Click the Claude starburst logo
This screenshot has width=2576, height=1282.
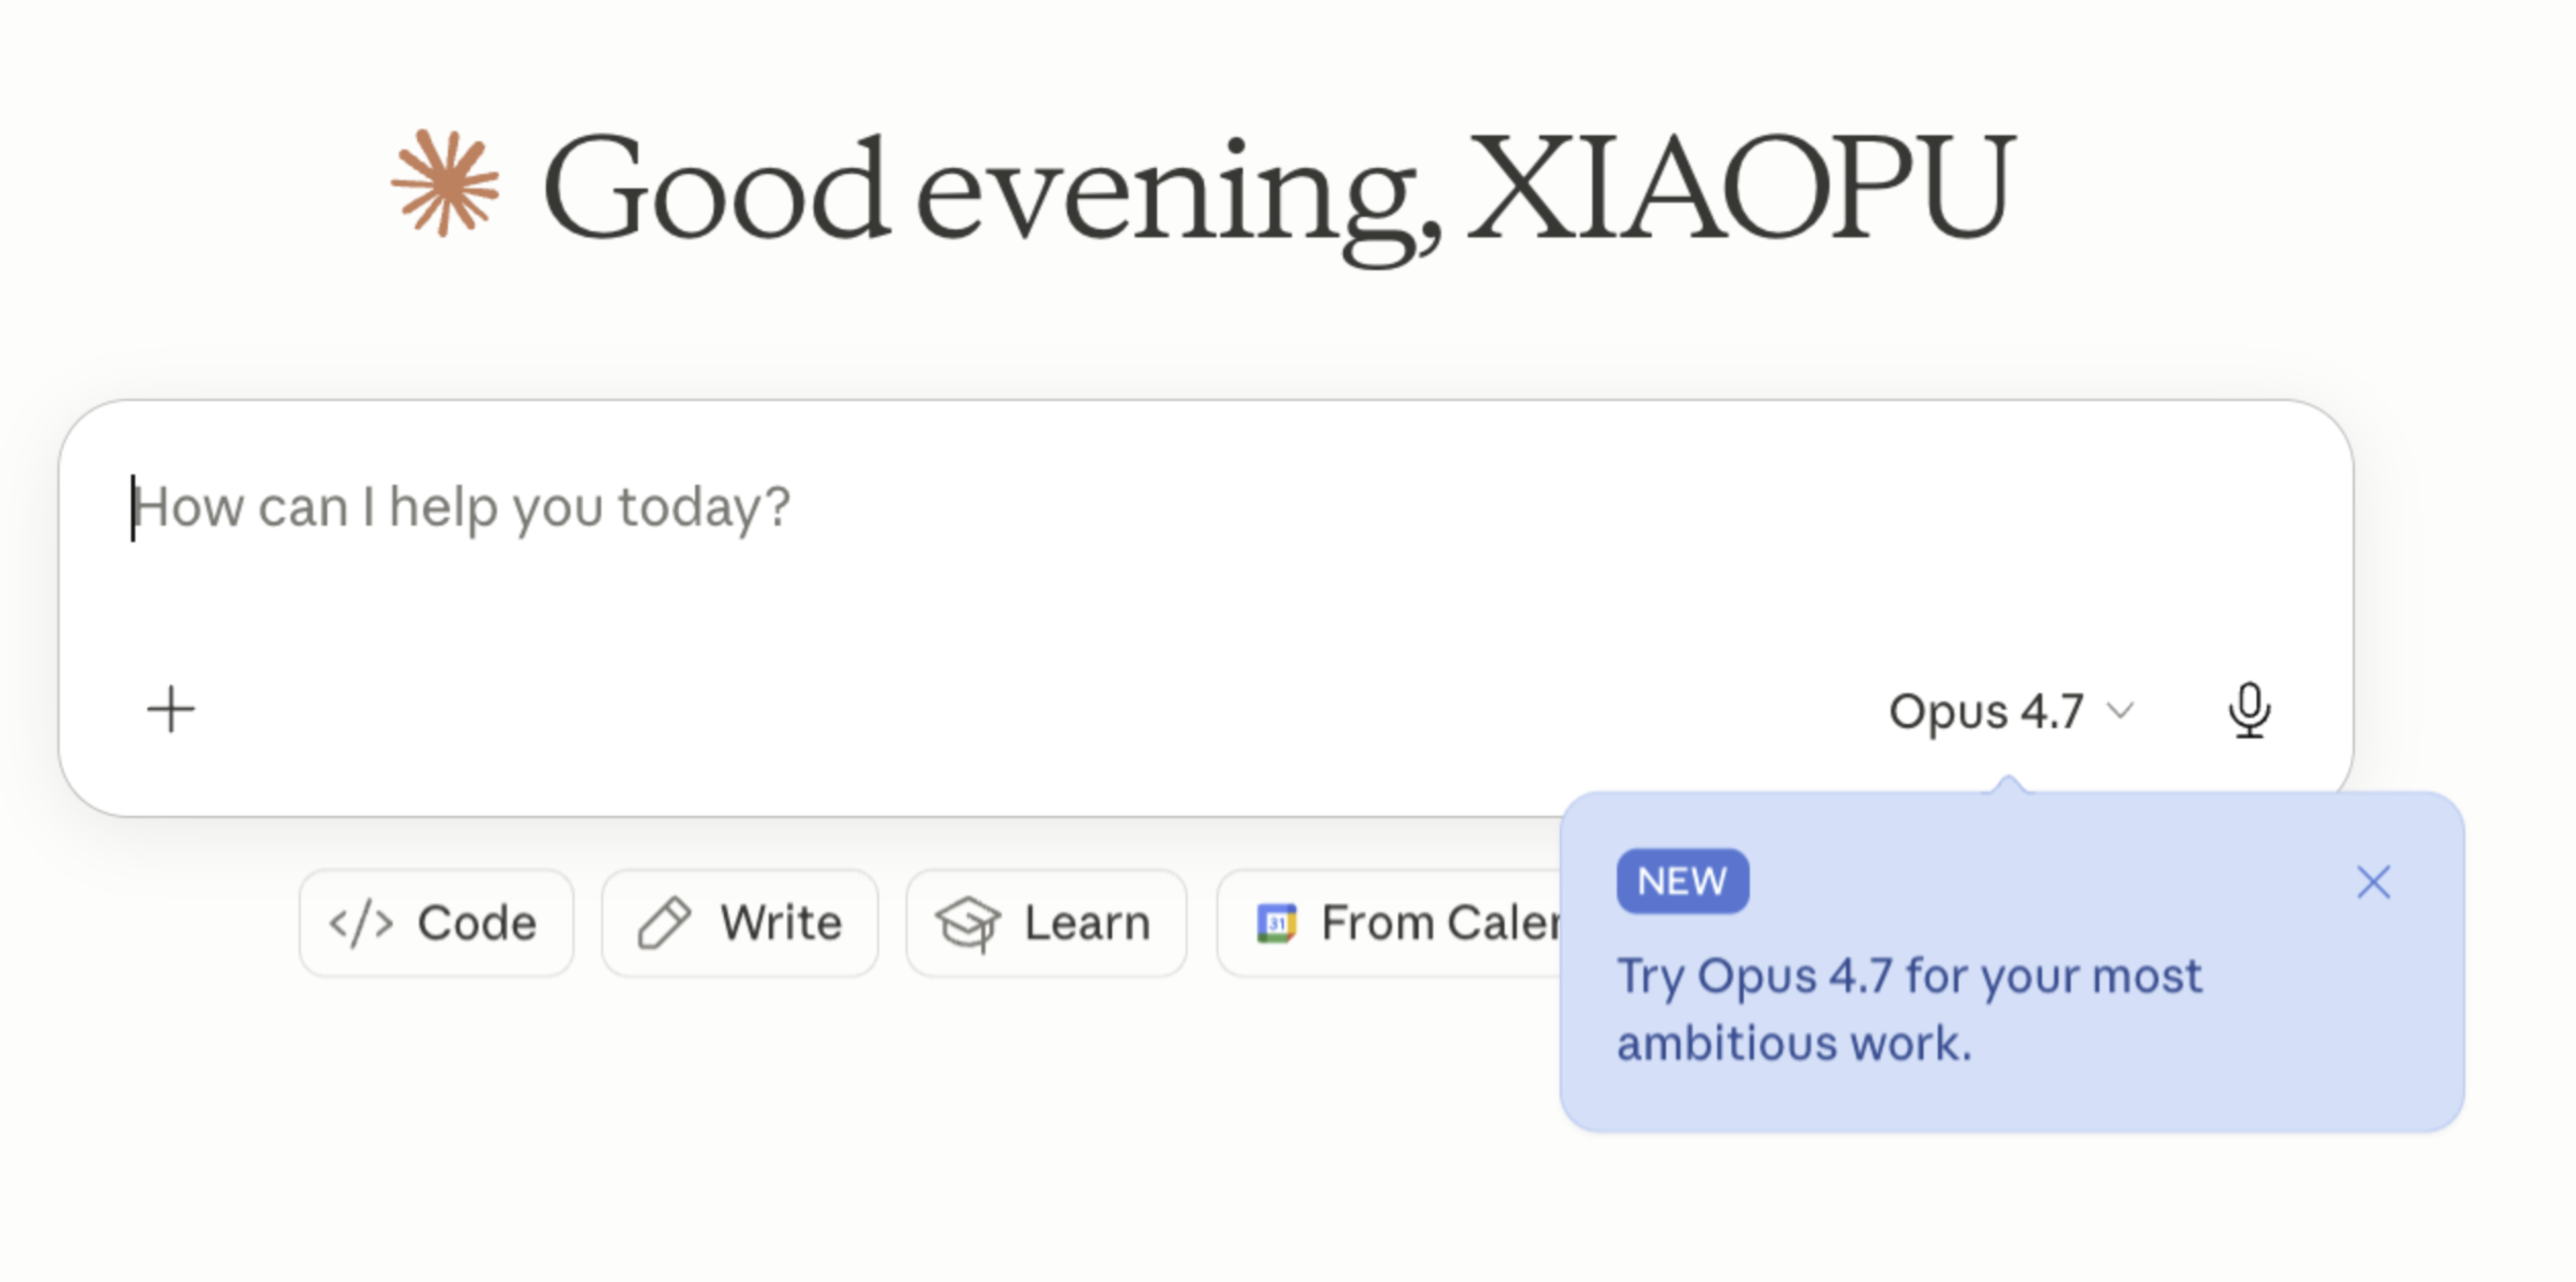pyautogui.click(x=445, y=184)
